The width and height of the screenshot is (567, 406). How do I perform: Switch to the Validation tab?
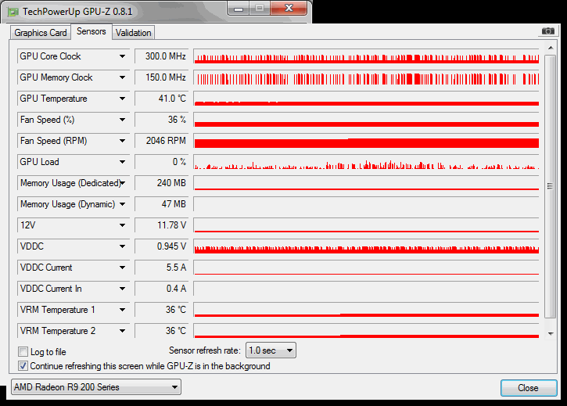coord(133,33)
